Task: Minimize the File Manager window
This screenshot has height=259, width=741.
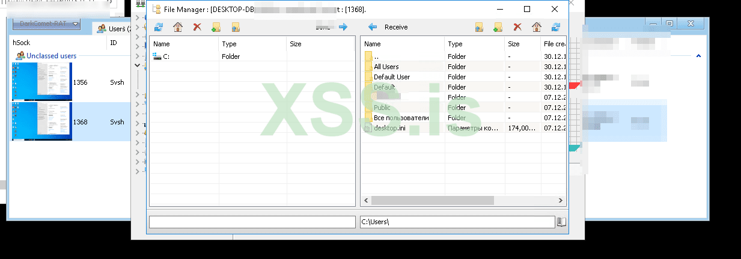Action: click(x=500, y=9)
